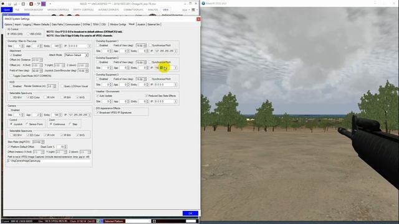Click the Selected Platform label in status bar
The image size is (399, 224).
coord(114,222)
